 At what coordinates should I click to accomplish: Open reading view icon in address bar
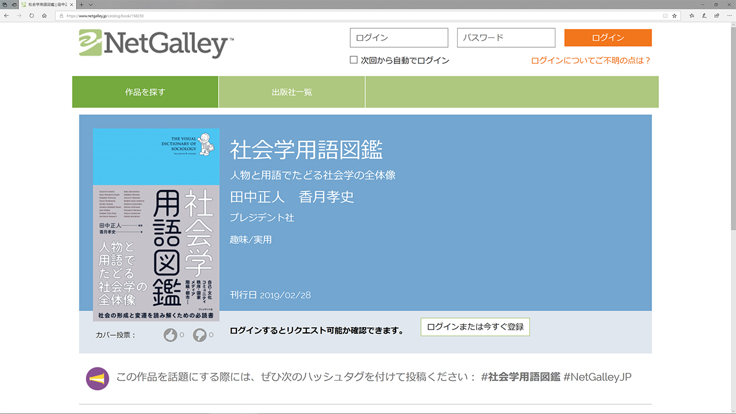665,16
